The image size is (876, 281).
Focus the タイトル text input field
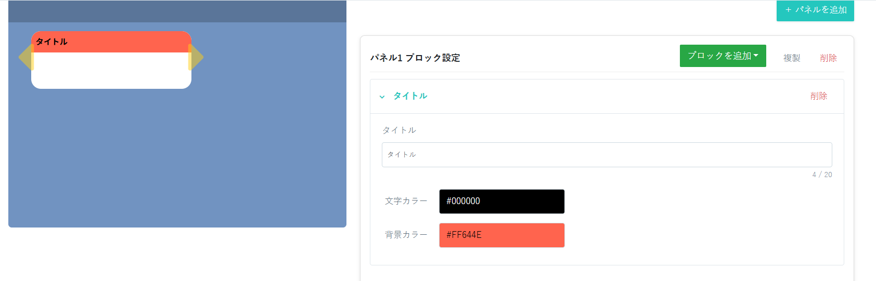coord(607,155)
